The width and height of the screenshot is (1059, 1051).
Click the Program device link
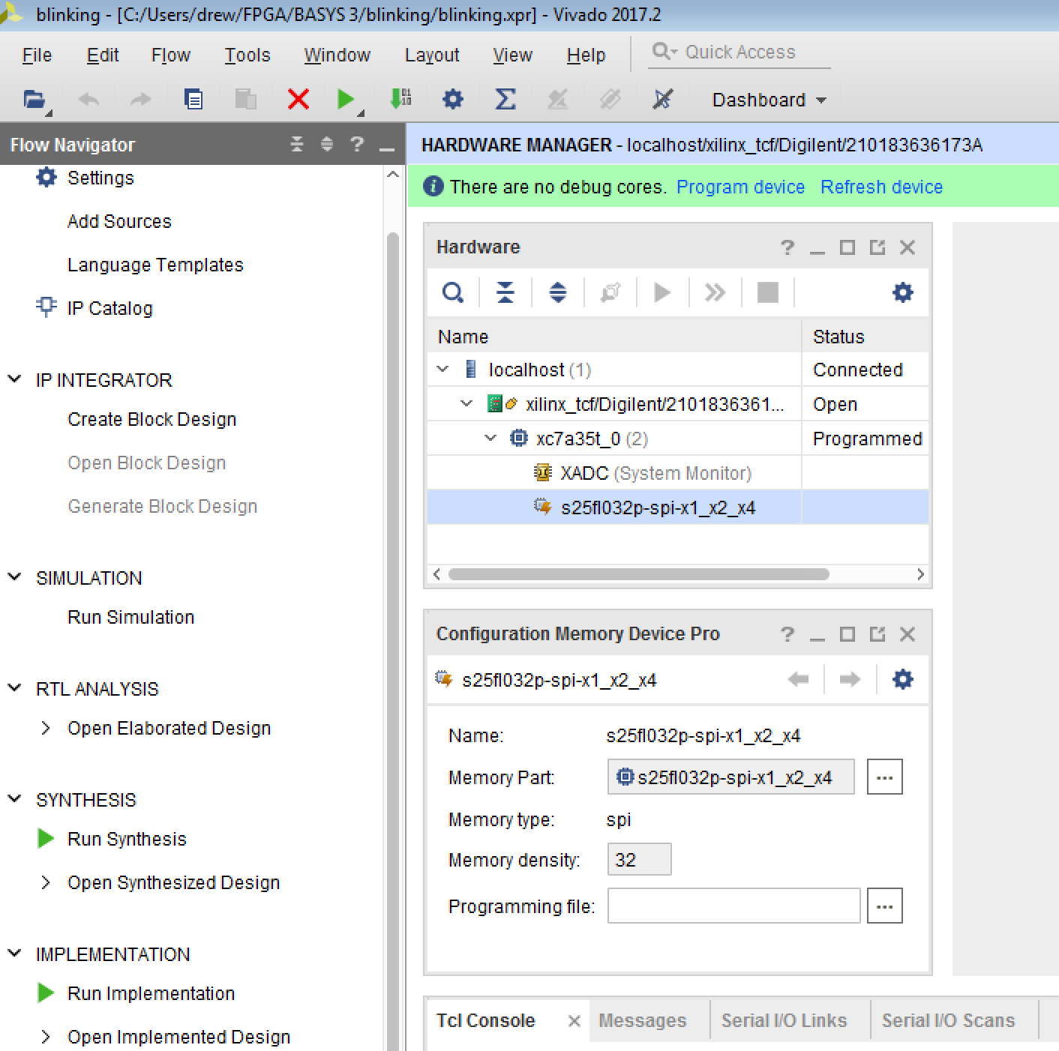[x=740, y=187]
